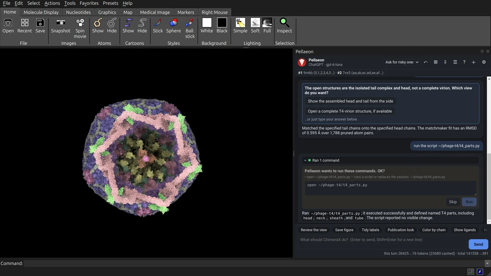Viewport: 491px width, 276px height.
Task: Hide cartoons with the Cartoons Hide icon
Action: (x=142, y=26)
